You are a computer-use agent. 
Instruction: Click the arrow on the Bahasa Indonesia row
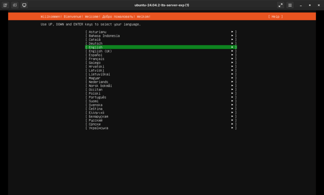pos(232,36)
